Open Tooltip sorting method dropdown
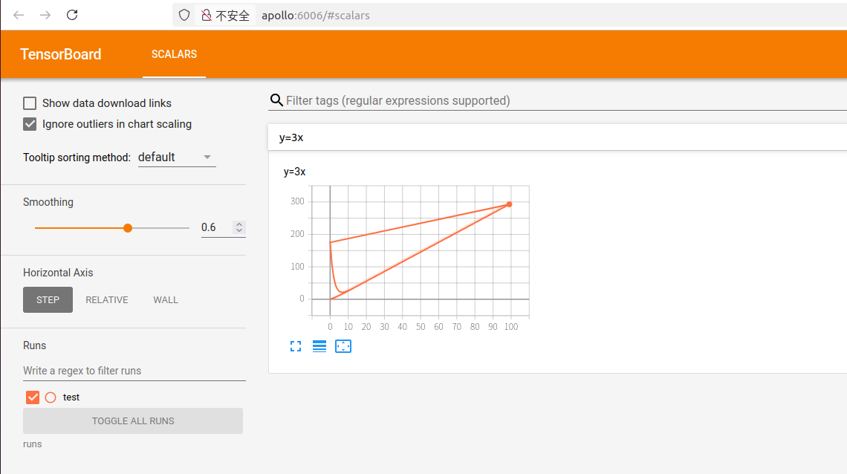Image resolution: width=847 pixels, height=474 pixels. [x=177, y=157]
